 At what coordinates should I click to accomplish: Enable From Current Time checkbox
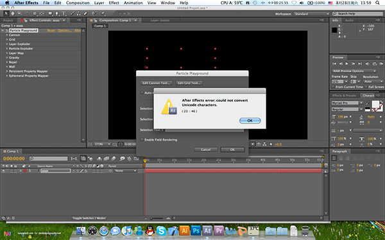[x=333, y=87]
